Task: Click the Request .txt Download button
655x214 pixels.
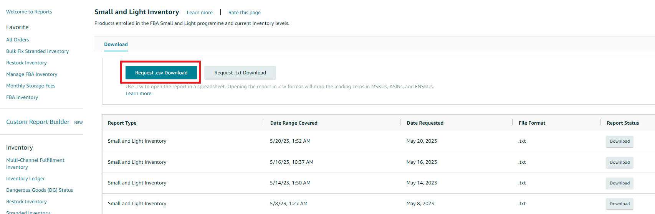Action: coord(240,72)
